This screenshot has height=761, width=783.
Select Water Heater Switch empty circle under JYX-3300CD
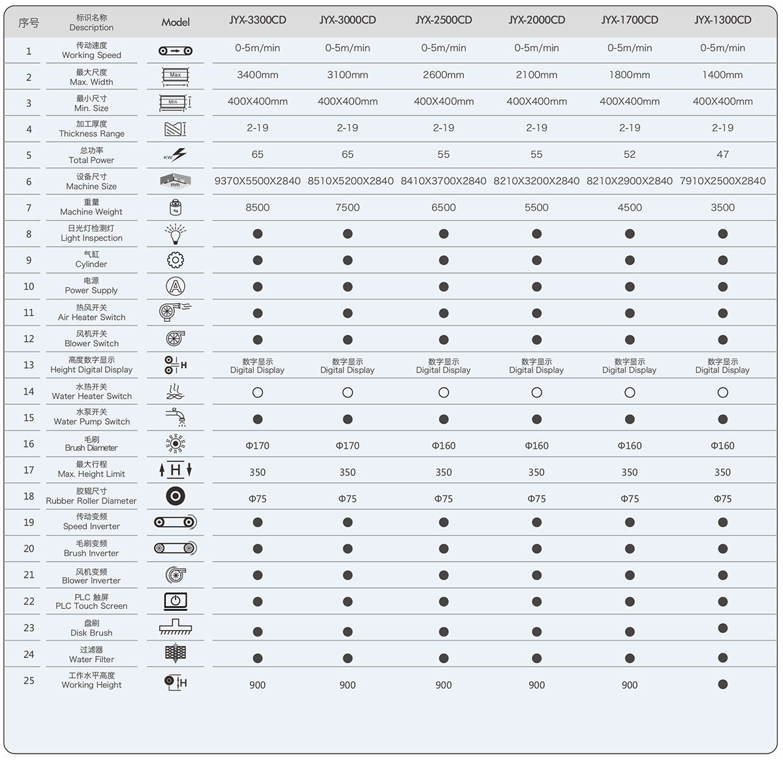[x=258, y=392]
